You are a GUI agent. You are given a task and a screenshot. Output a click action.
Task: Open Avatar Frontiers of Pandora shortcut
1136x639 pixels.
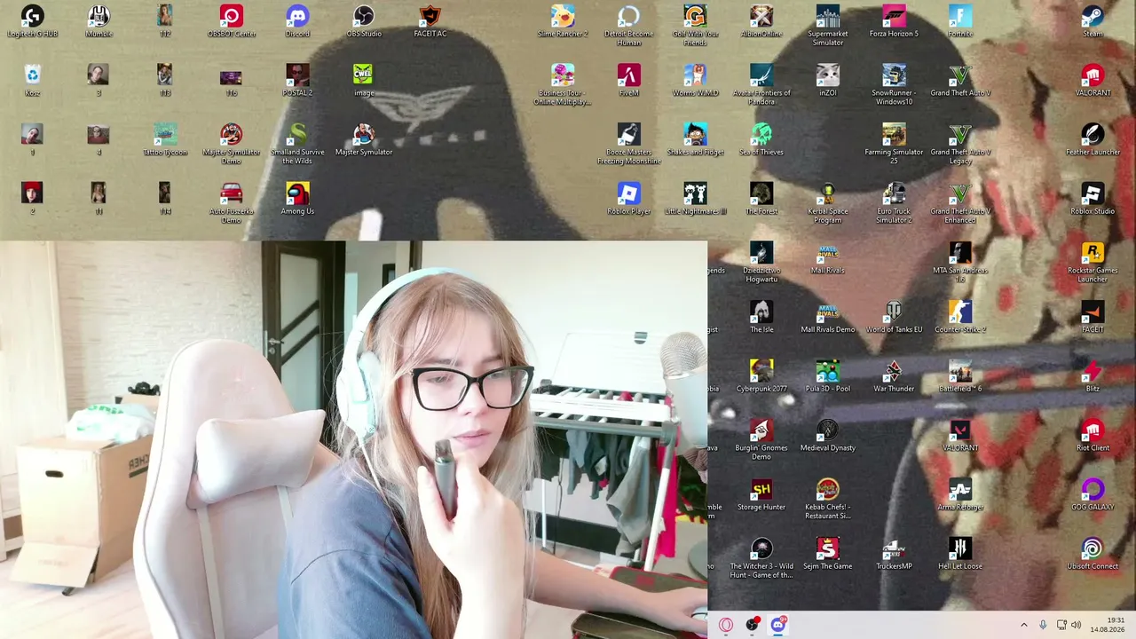pos(761,85)
